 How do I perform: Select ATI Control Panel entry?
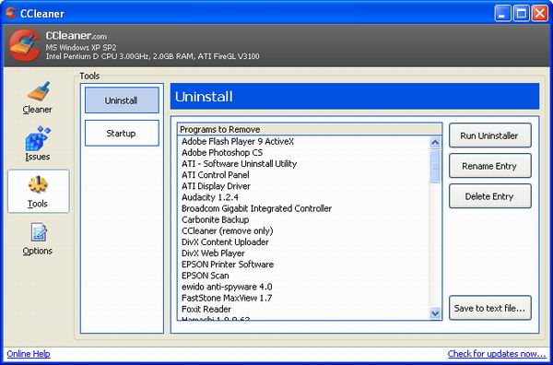pyautogui.click(x=215, y=175)
